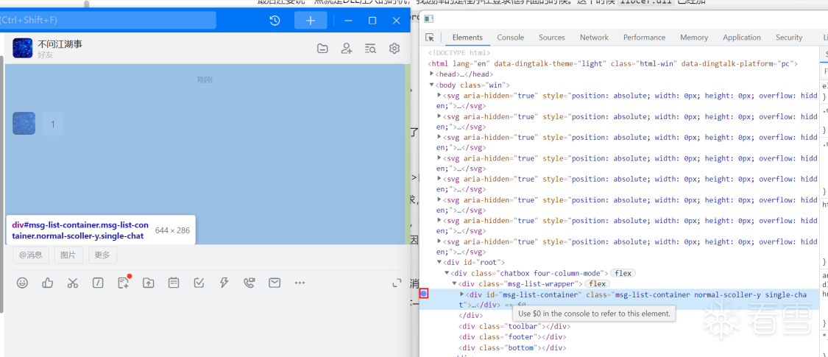This screenshot has height=357, width=828.
Task: Click the 图片 button
Action: coord(68,255)
